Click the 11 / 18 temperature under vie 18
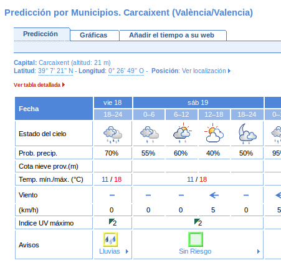Screen dimensions: 281x268 coord(112,179)
